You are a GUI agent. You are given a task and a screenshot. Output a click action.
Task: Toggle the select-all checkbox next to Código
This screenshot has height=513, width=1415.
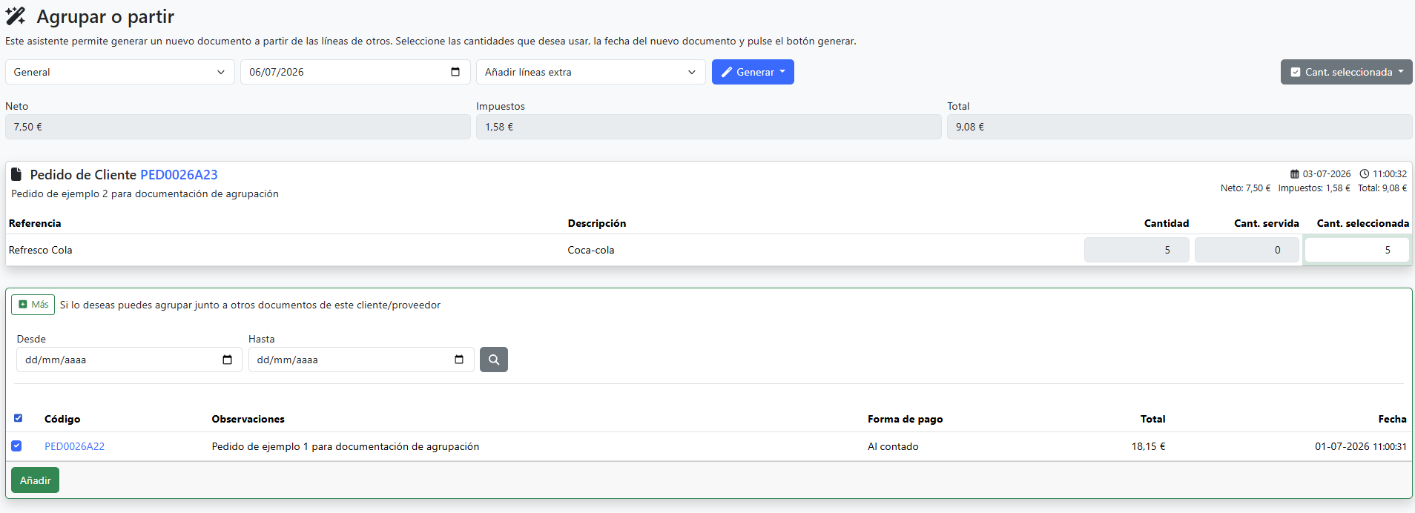tap(19, 418)
